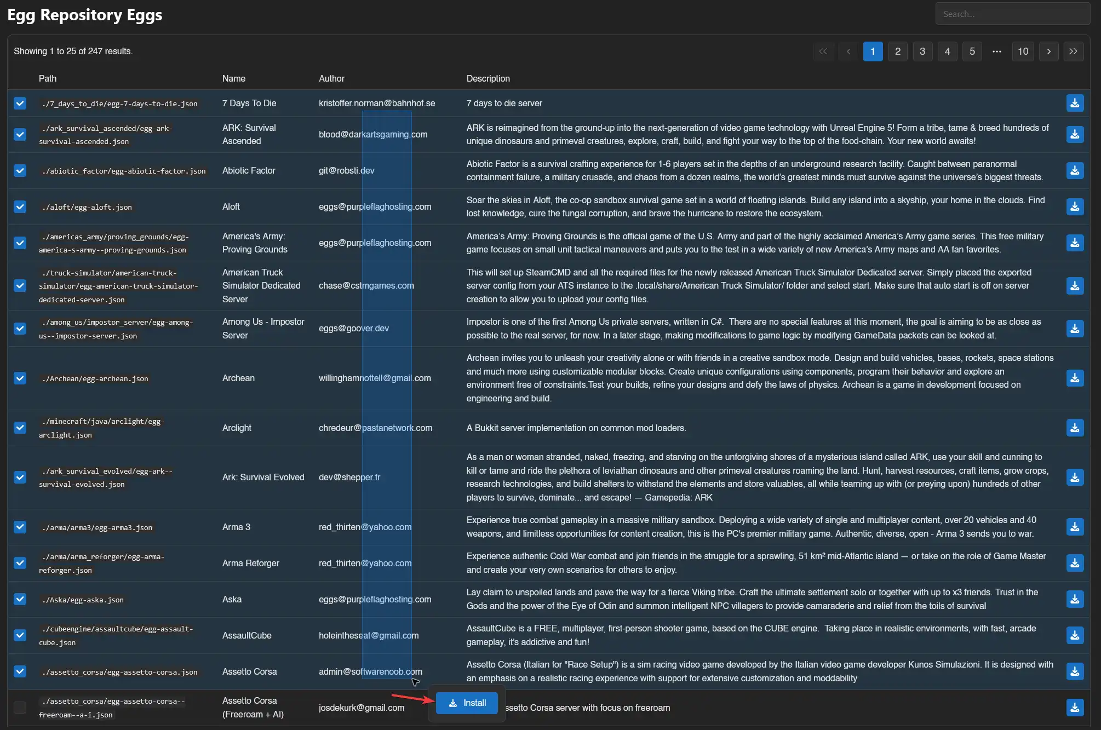1101x730 pixels.
Task: Open page 10 of results
Action: tap(1023, 51)
